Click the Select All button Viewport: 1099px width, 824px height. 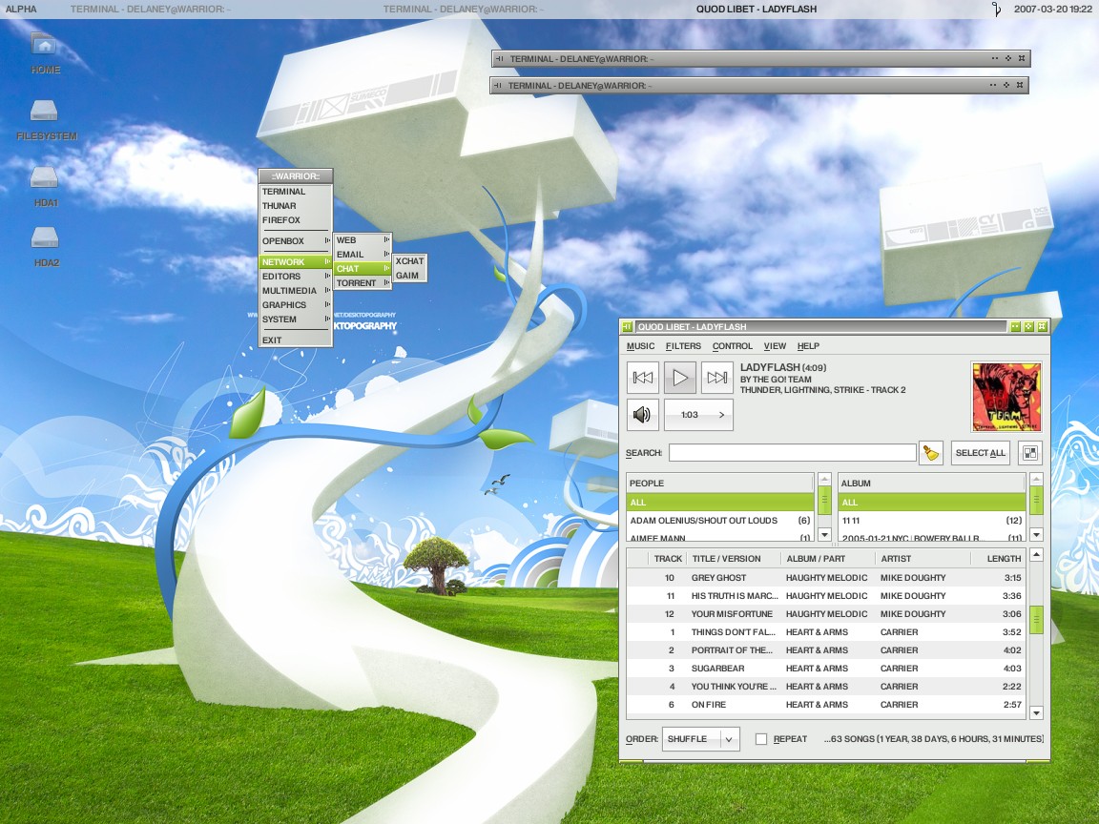point(981,453)
